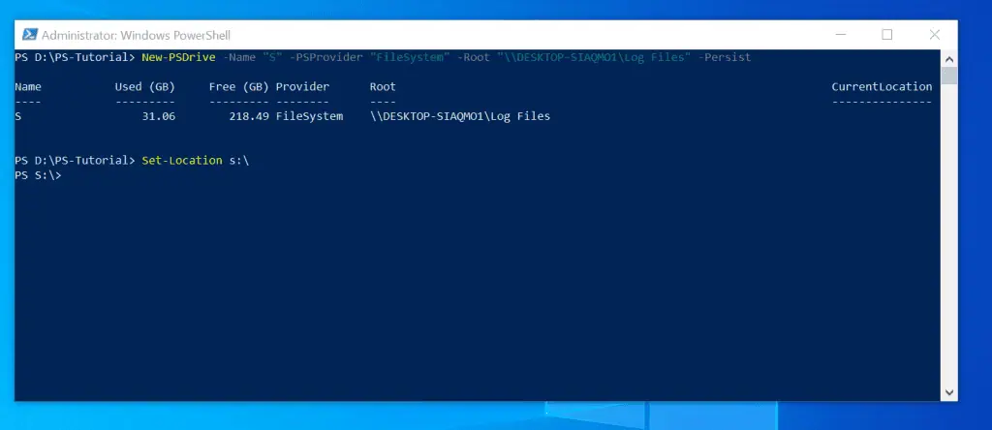Click the 'Name' column header

(28, 86)
